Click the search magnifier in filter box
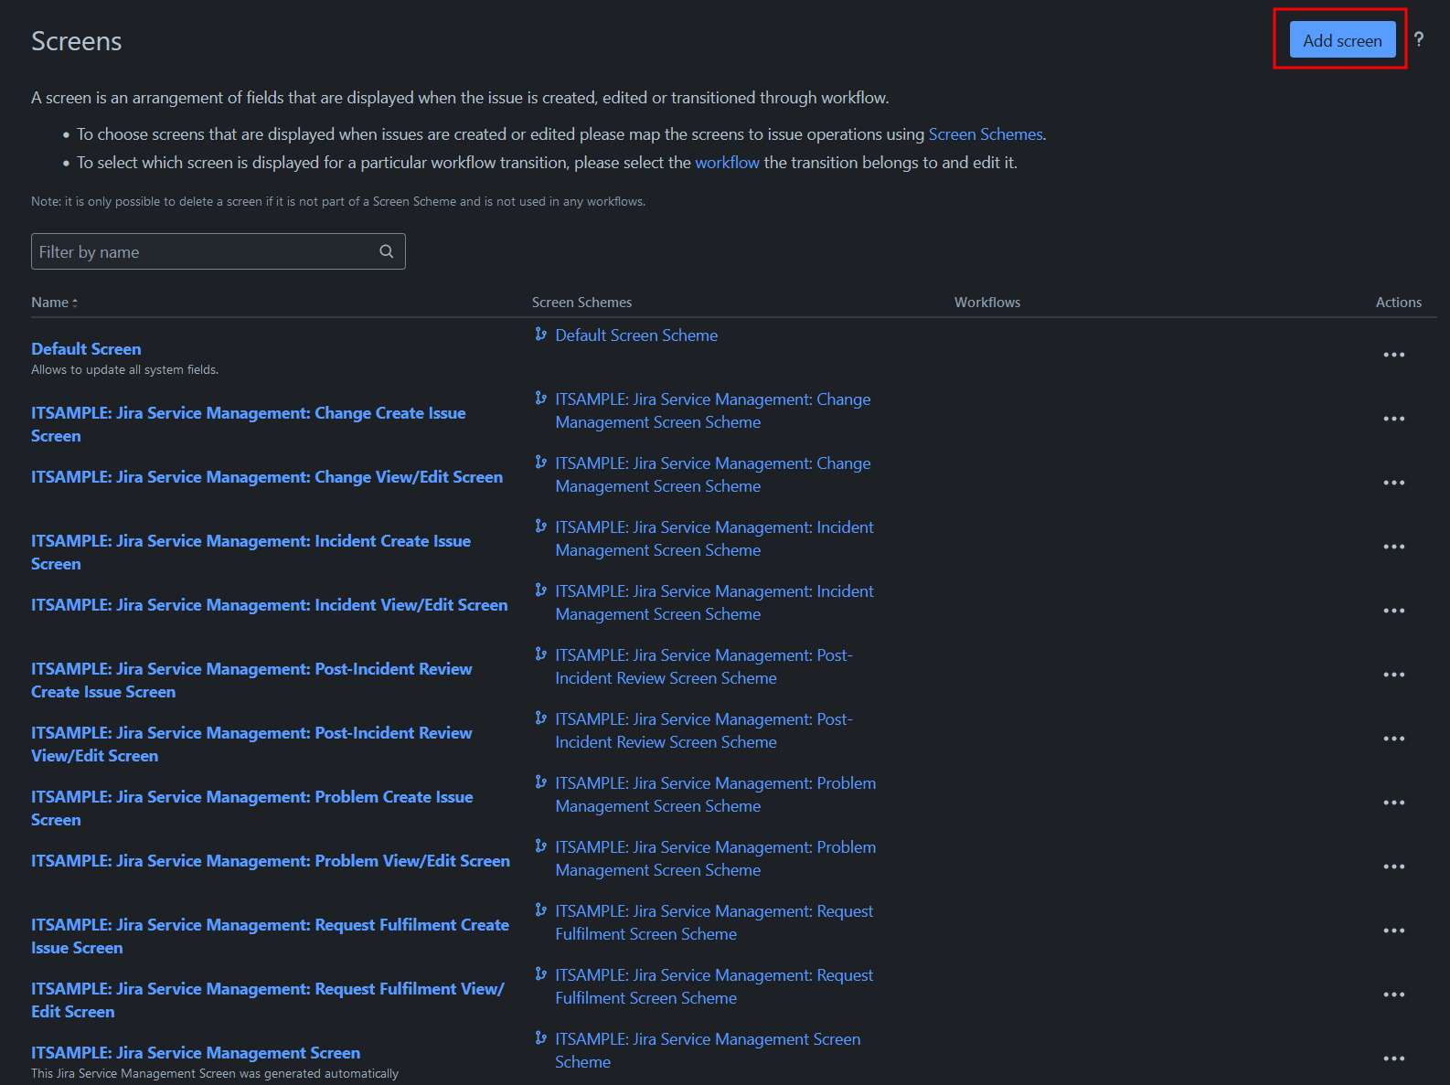The height and width of the screenshot is (1085, 1450). [x=387, y=251]
